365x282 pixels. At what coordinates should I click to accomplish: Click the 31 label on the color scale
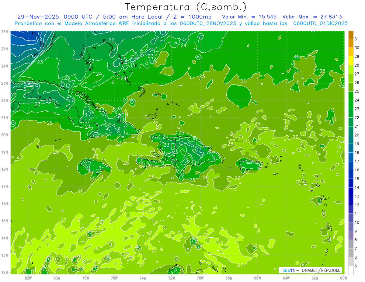(x=357, y=39)
